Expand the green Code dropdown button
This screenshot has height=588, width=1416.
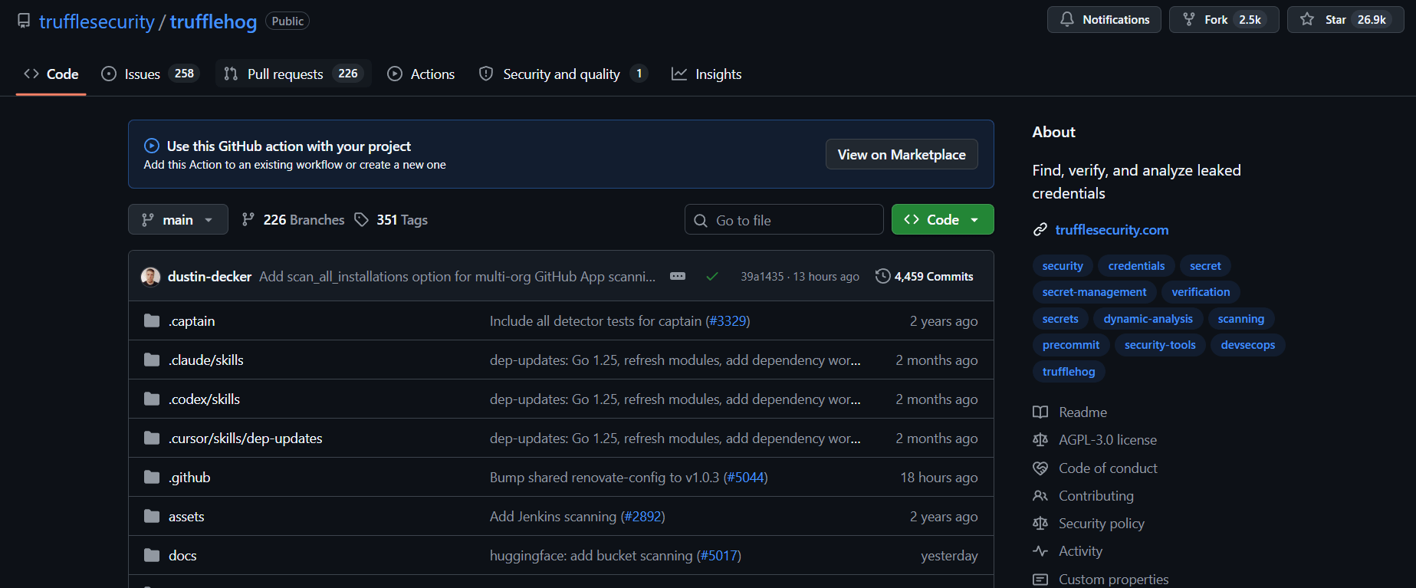943,219
